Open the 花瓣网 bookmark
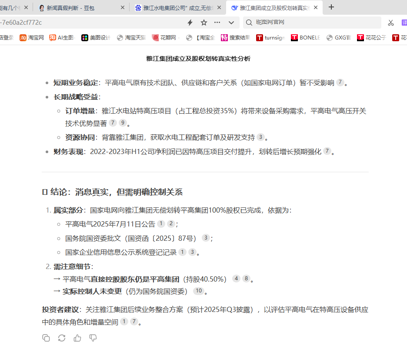 pyautogui.click(x=166, y=38)
